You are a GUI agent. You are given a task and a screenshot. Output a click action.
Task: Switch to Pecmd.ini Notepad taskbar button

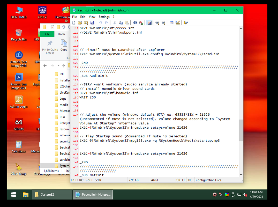point(93,195)
